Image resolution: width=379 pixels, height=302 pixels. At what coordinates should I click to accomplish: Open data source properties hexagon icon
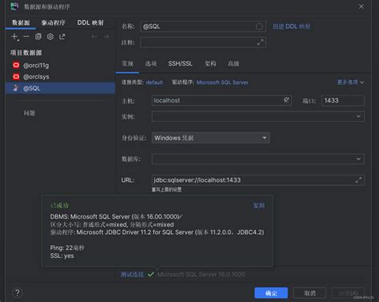pyautogui.click(x=50, y=37)
